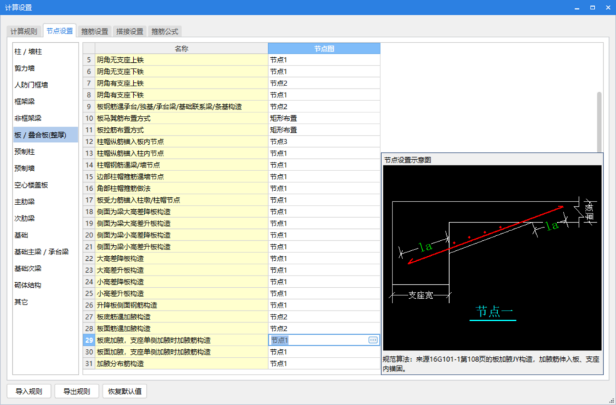
Task: Select 基础次梁 in the component list
Action: (x=45, y=269)
